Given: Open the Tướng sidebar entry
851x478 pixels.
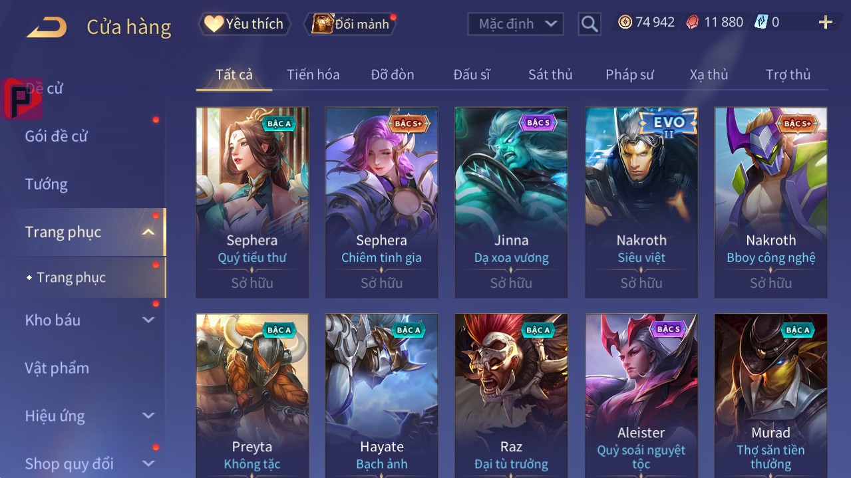Looking at the screenshot, I should (47, 184).
